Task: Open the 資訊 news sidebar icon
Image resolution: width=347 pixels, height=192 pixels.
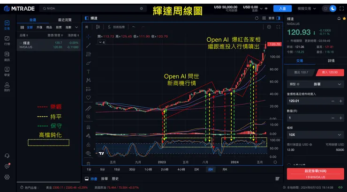Action: tap(7, 56)
